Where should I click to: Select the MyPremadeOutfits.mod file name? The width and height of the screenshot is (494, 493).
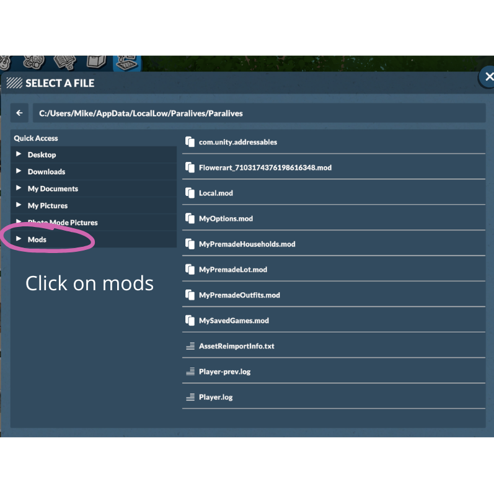239,295
